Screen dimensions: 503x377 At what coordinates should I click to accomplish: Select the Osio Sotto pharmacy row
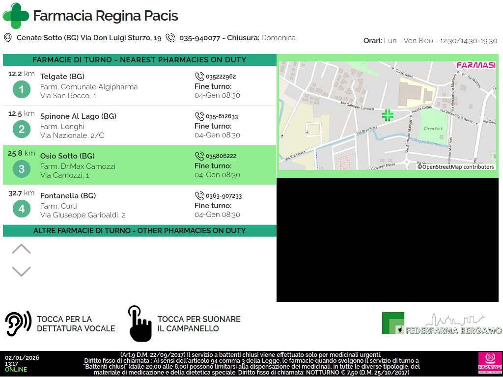click(x=140, y=165)
